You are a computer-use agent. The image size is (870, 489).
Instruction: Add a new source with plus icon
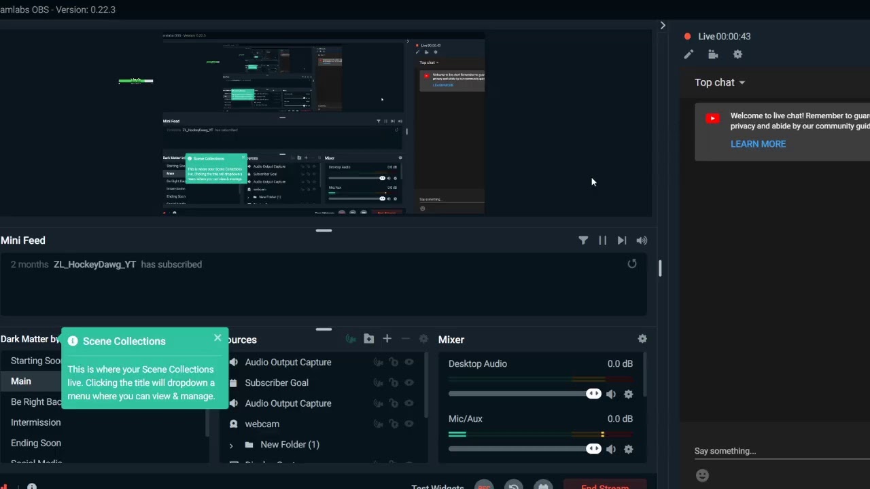coord(387,339)
